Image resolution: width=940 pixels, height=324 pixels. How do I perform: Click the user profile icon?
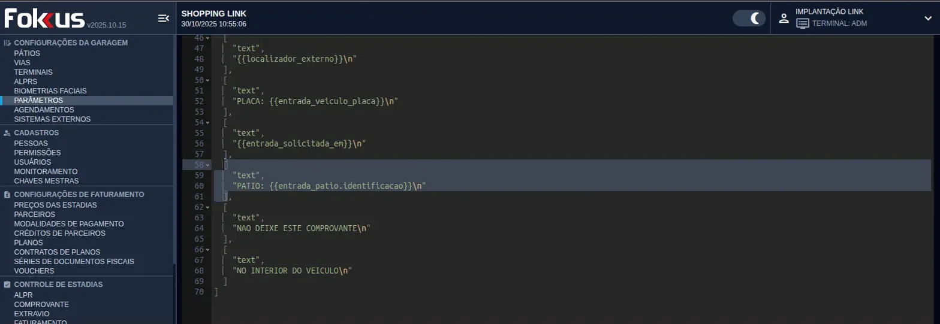point(784,18)
